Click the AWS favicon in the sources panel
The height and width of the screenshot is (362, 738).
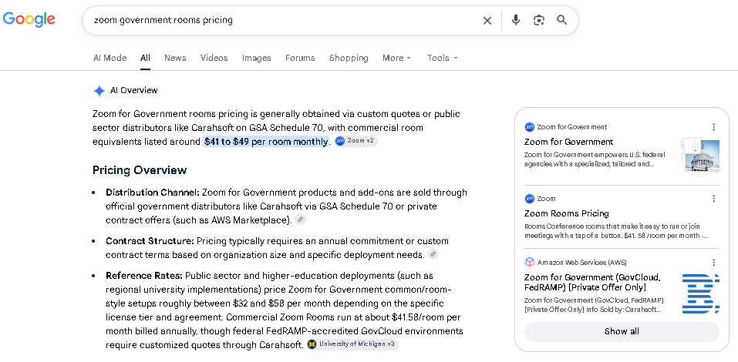click(530, 263)
